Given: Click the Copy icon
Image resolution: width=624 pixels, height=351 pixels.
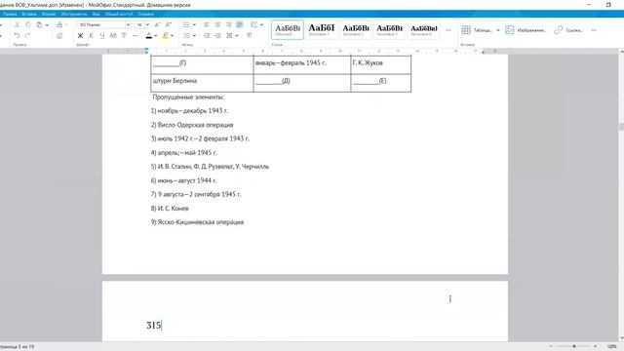Looking at the screenshot, I should 28,24.
